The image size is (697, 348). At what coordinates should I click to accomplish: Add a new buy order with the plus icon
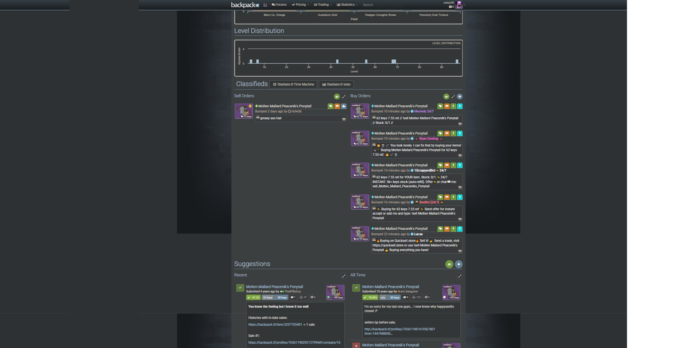click(460, 97)
